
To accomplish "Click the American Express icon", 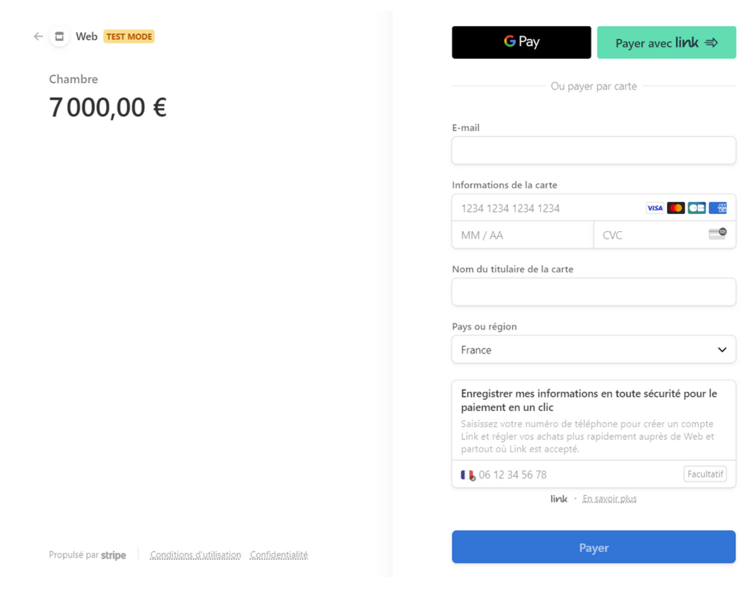I will tap(718, 208).
